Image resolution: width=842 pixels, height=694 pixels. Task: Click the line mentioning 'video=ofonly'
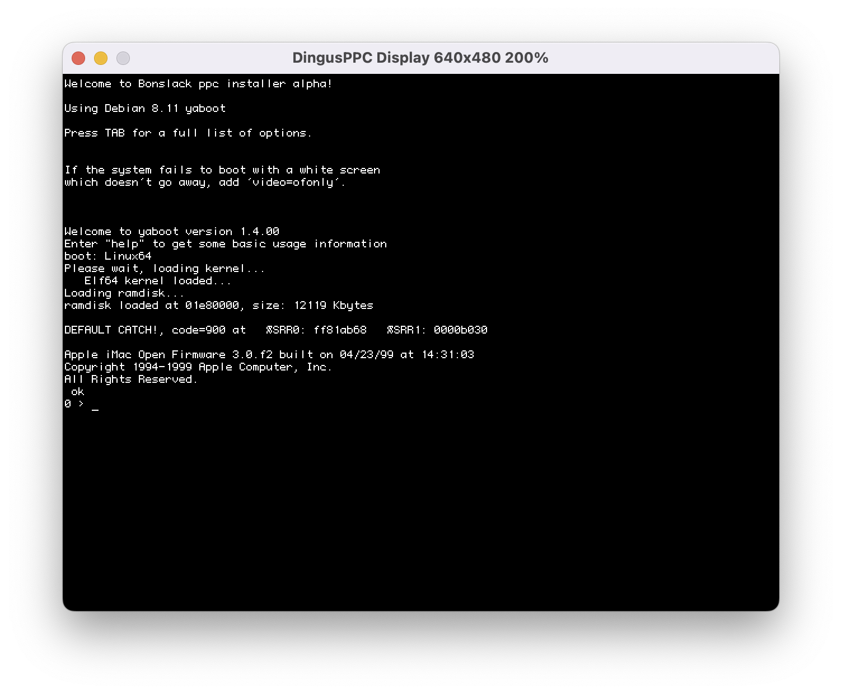(x=205, y=182)
